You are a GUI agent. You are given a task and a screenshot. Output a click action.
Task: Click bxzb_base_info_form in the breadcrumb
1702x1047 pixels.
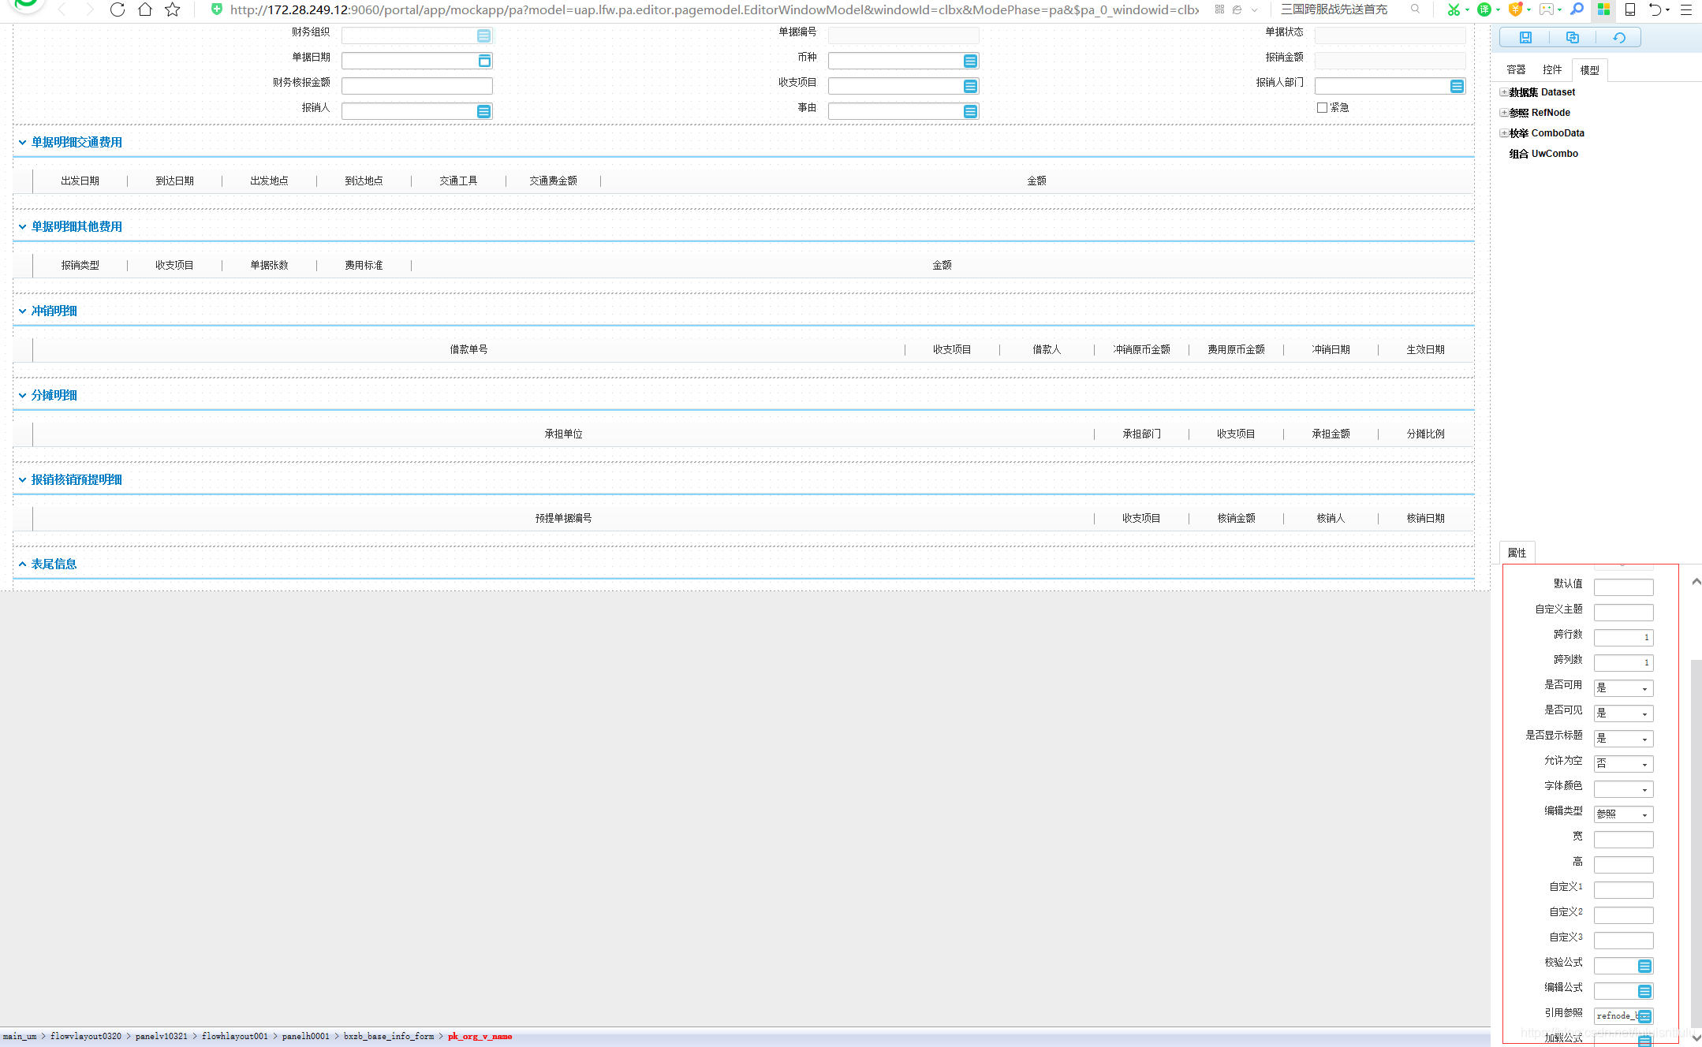coord(389,1037)
